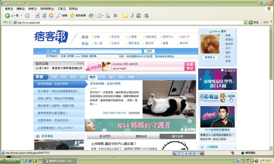The image size is (274, 164).
Task: Select the 寵物 column tab
Action: (x=93, y=77)
